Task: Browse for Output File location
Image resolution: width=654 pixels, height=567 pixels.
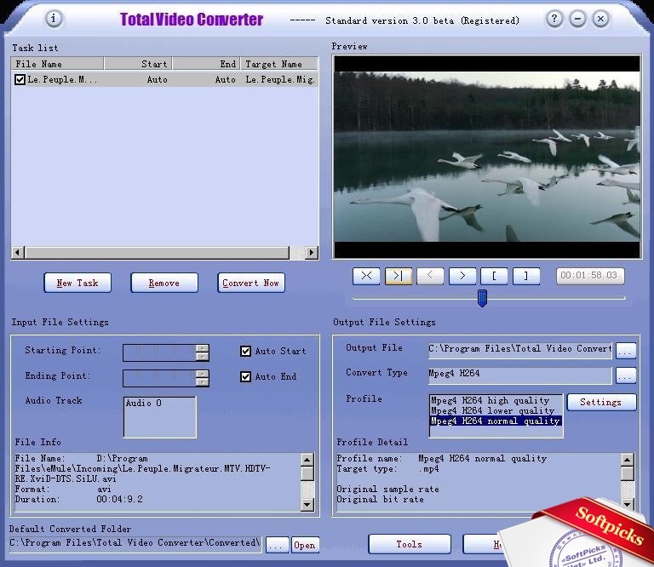Action: pos(626,351)
